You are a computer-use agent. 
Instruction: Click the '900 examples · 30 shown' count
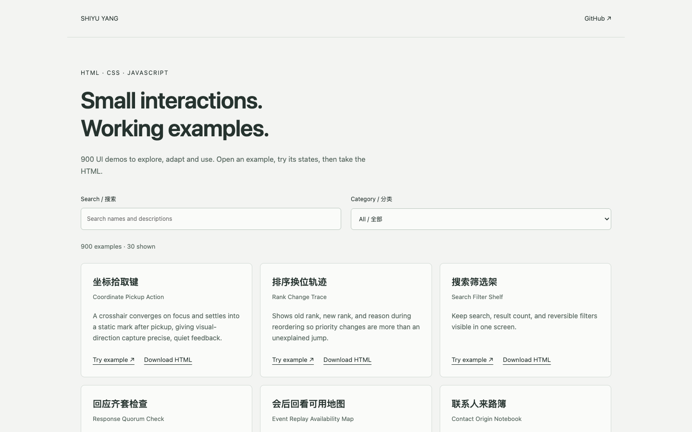pos(118,247)
